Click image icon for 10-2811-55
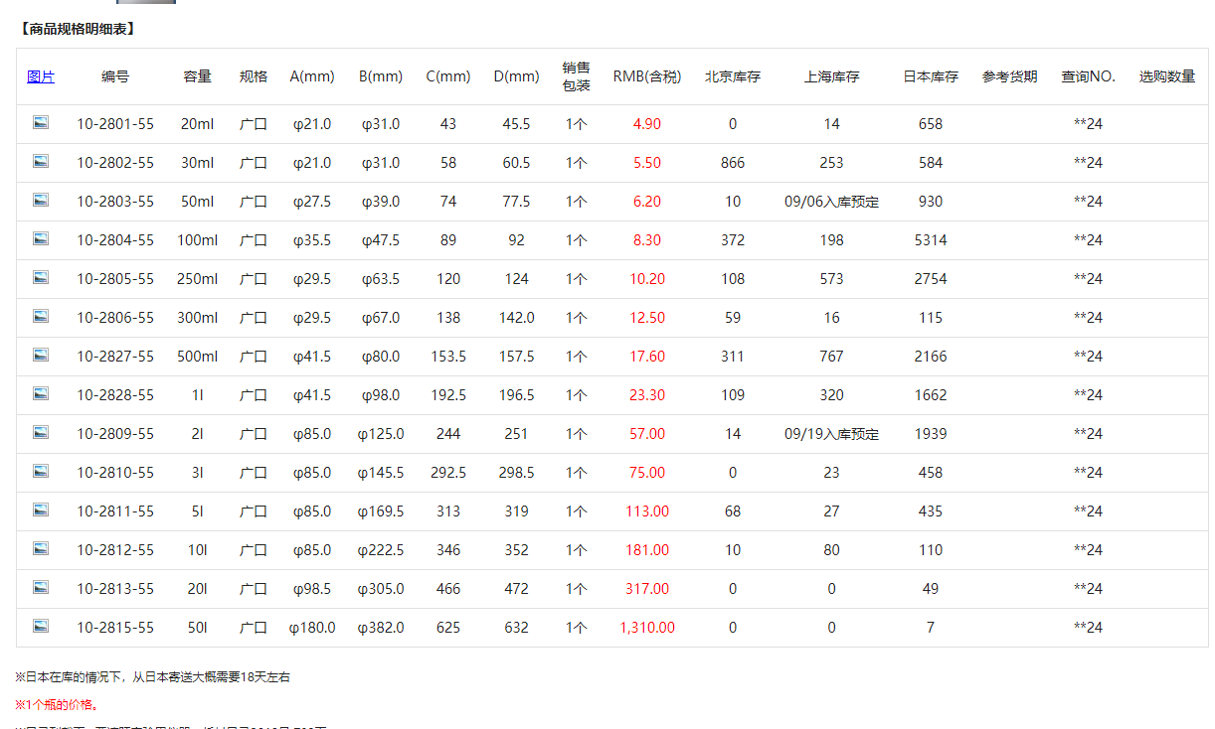Viewport: 1215px width, 729px height. pyautogui.click(x=41, y=510)
